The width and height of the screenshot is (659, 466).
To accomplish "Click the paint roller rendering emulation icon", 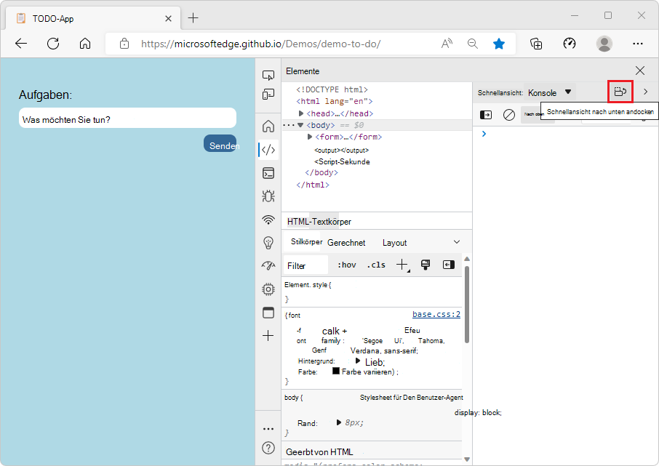I will pyautogui.click(x=426, y=265).
